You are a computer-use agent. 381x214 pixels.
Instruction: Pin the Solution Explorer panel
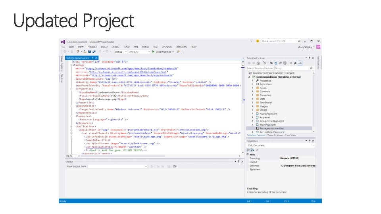point(310,58)
